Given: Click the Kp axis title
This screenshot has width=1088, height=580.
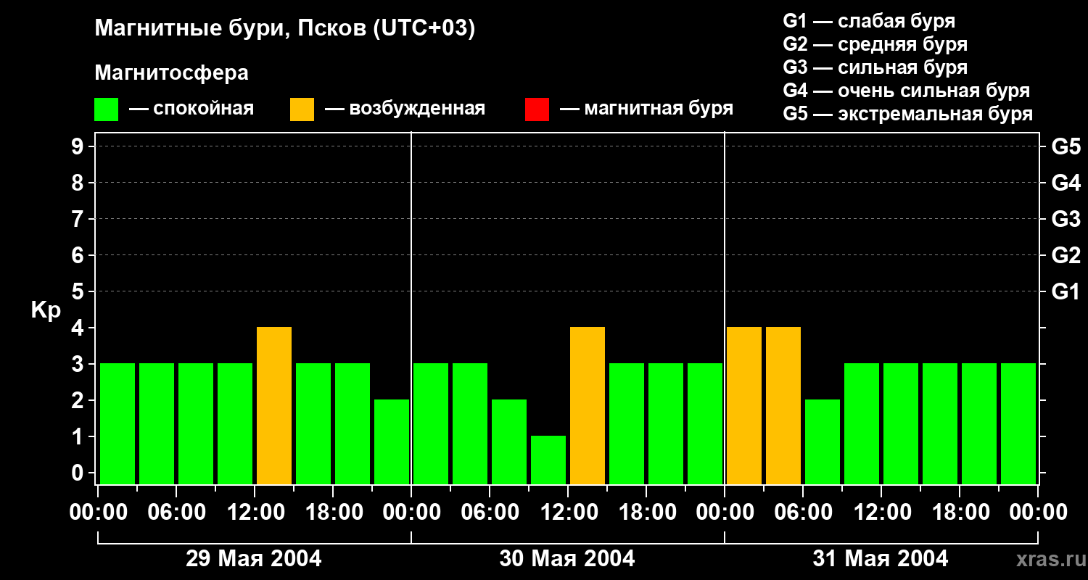Looking at the screenshot, I should coord(46,310).
